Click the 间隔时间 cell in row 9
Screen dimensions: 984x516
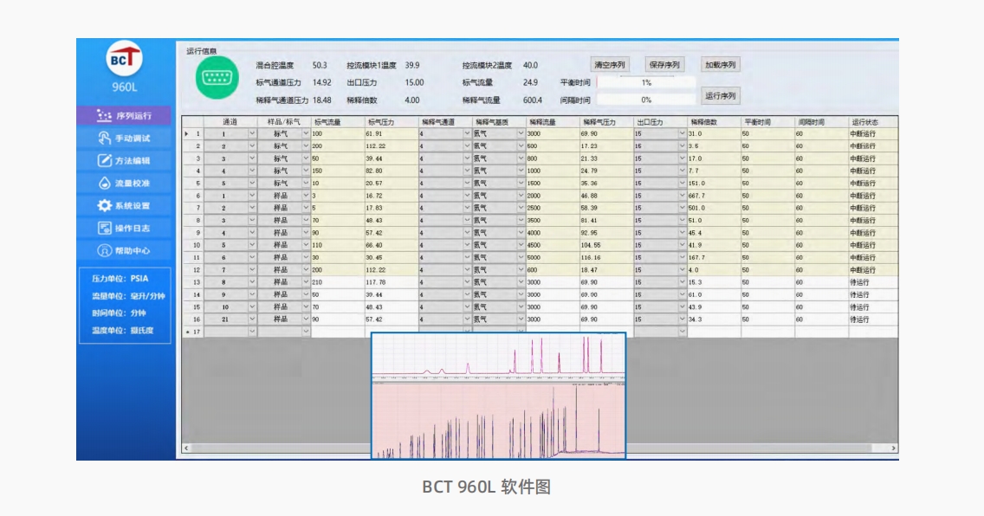coord(821,233)
